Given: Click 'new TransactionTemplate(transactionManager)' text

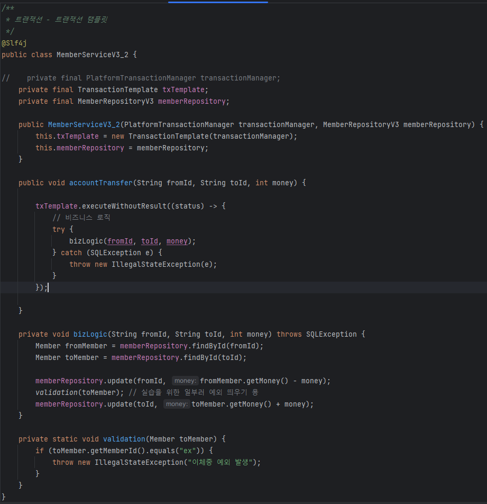Looking at the screenshot, I should point(202,136).
